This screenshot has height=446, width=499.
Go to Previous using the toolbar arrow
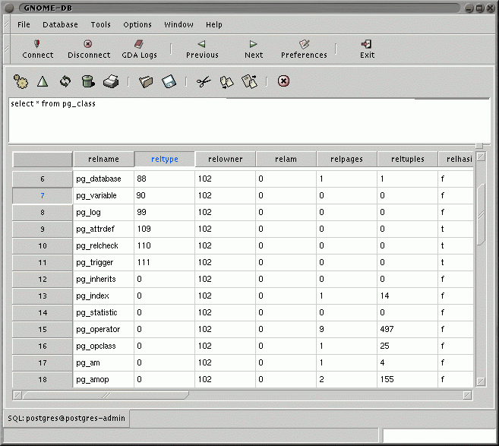point(202,49)
